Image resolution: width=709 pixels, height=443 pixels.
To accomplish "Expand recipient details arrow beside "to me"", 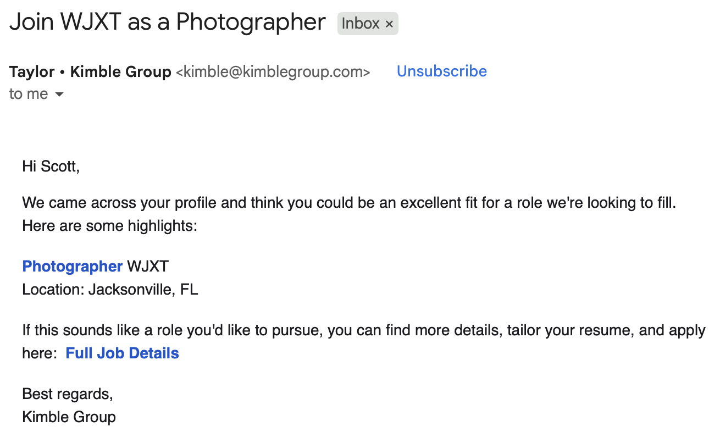I will pos(59,95).
